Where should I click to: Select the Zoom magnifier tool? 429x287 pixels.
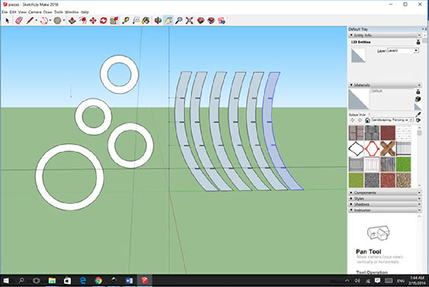tap(178, 21)
